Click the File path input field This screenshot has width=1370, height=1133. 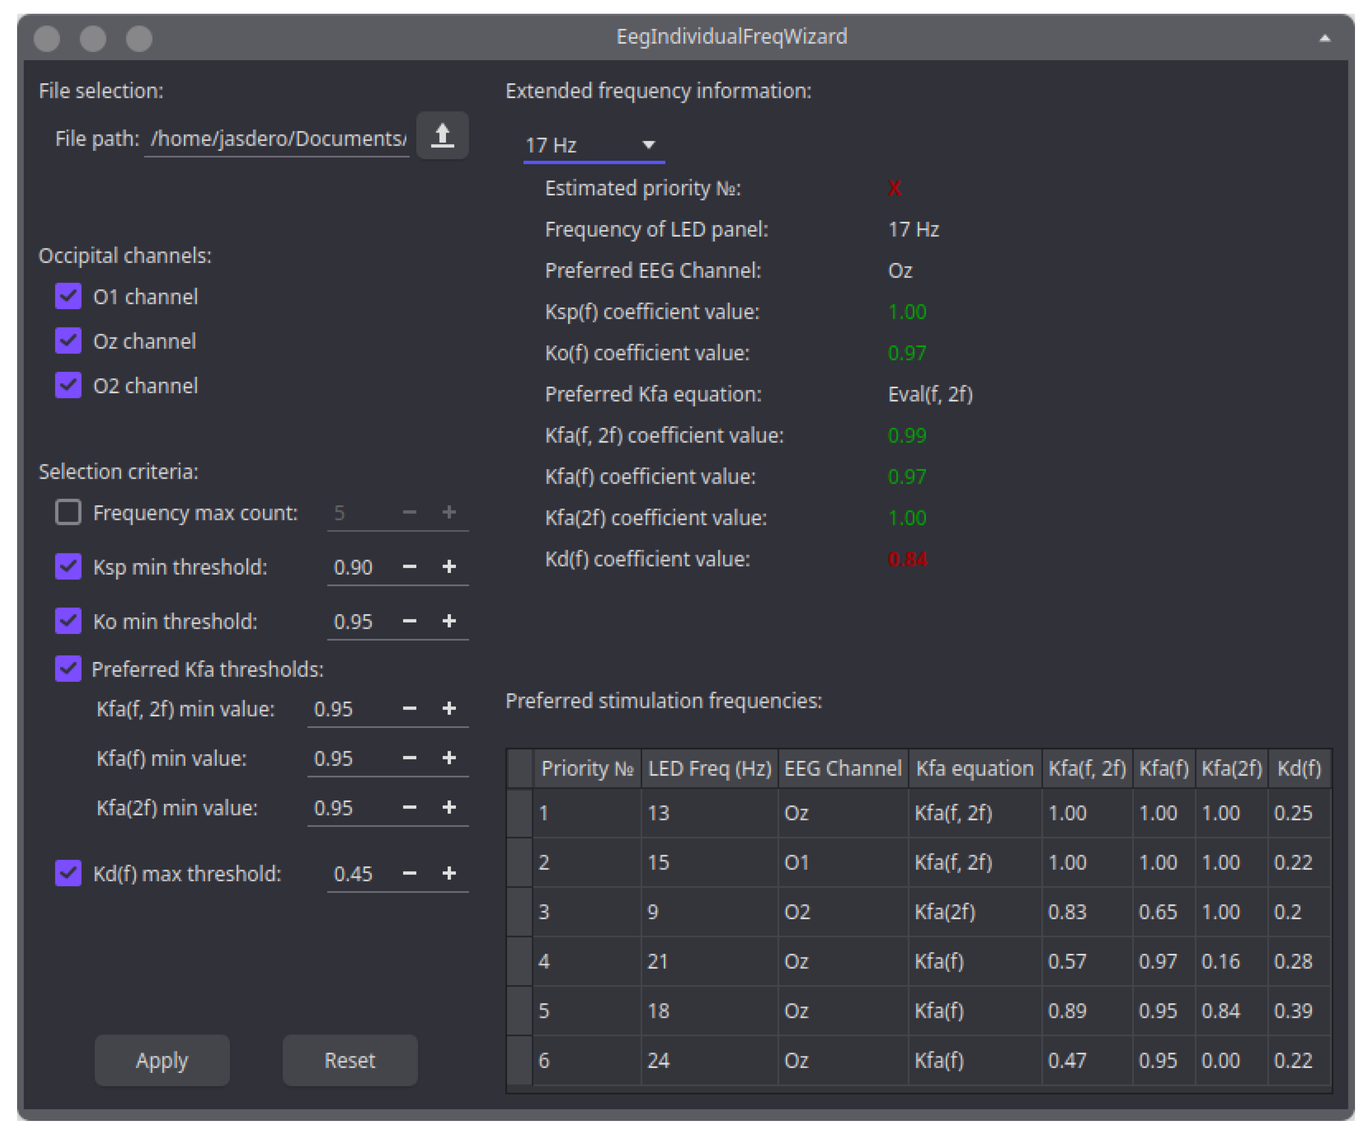(x=277, y=138)
